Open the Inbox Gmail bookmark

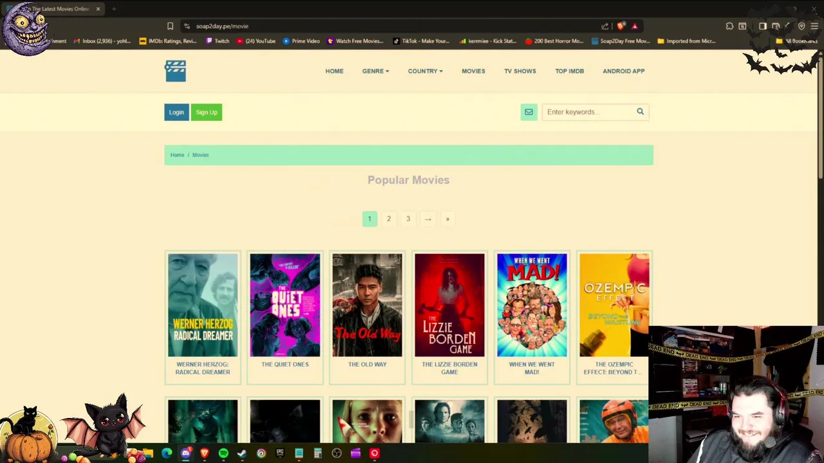pyautogui.click(x=102, y=41)
